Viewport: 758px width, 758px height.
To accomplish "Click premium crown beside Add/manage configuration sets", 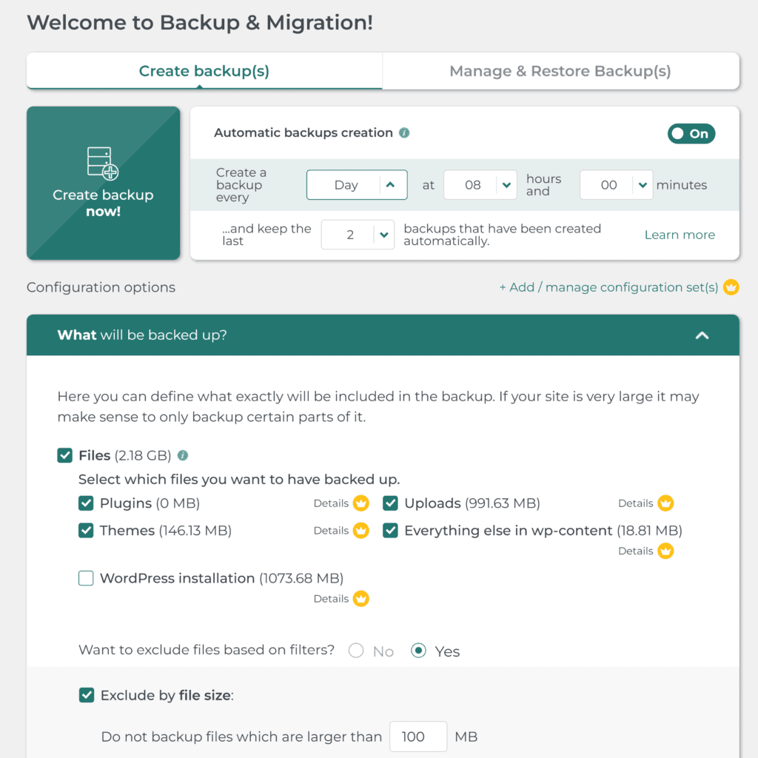I will coord(731,287).
